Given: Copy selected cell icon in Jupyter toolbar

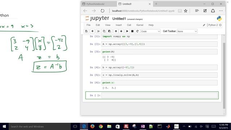Looking at the screenshot, I should [x=104, y=31].
